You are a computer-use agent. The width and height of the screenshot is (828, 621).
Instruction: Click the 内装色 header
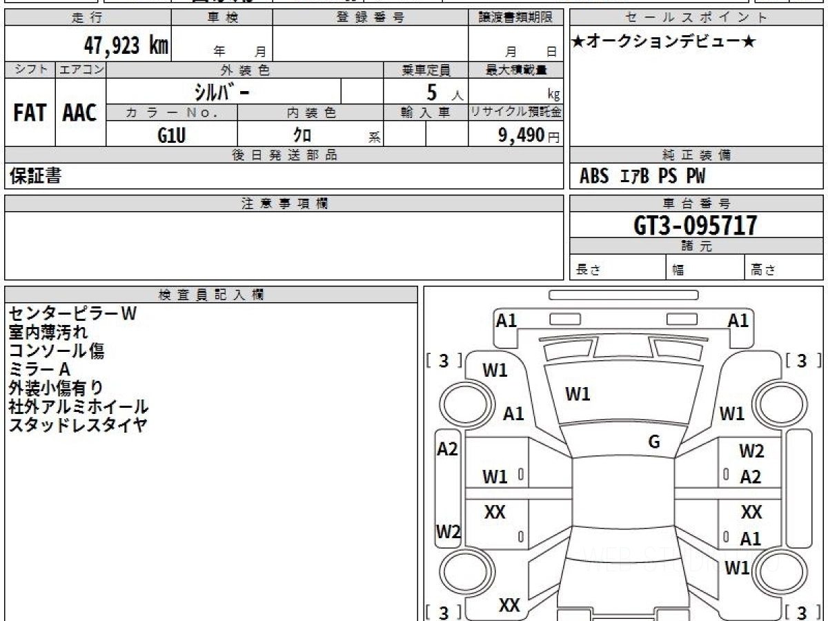[310, 113]
